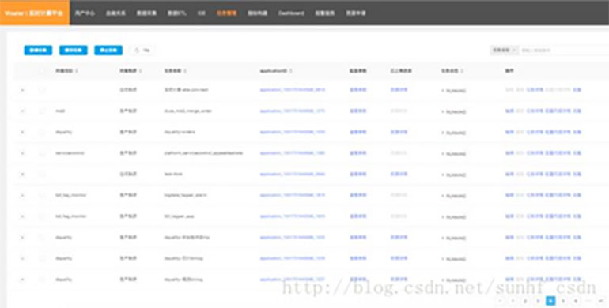Jump to page 2 in the pagination
609x308 pixels.
[x=525, y=301]
